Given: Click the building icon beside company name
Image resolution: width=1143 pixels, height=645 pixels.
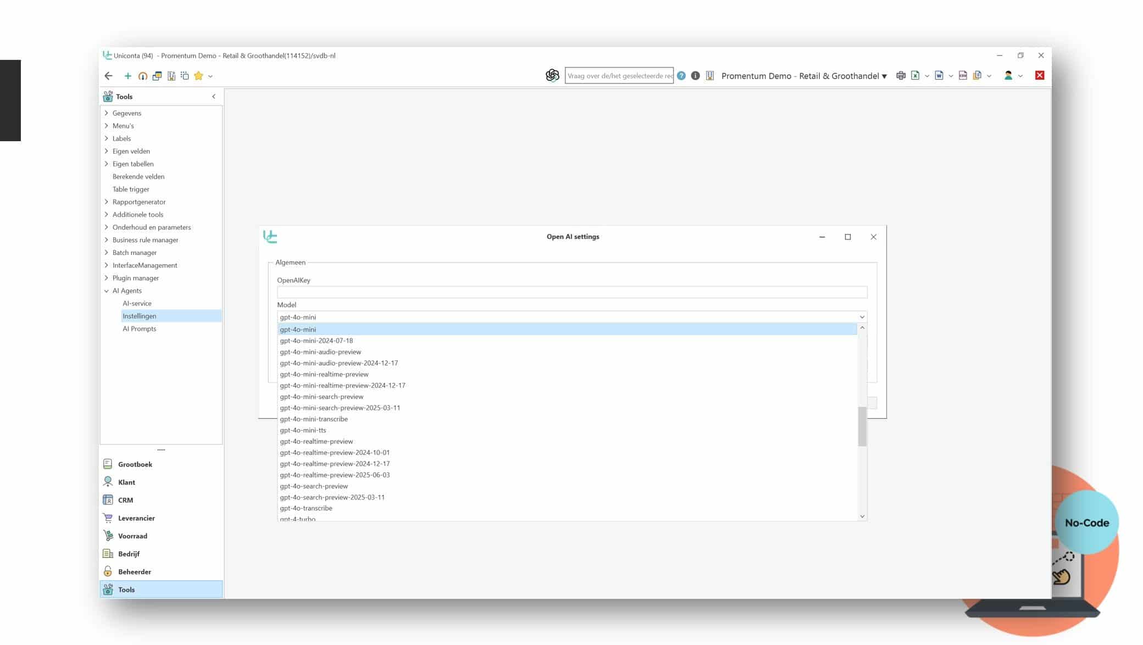Looking at the screenshot, I should coord(710,76).
